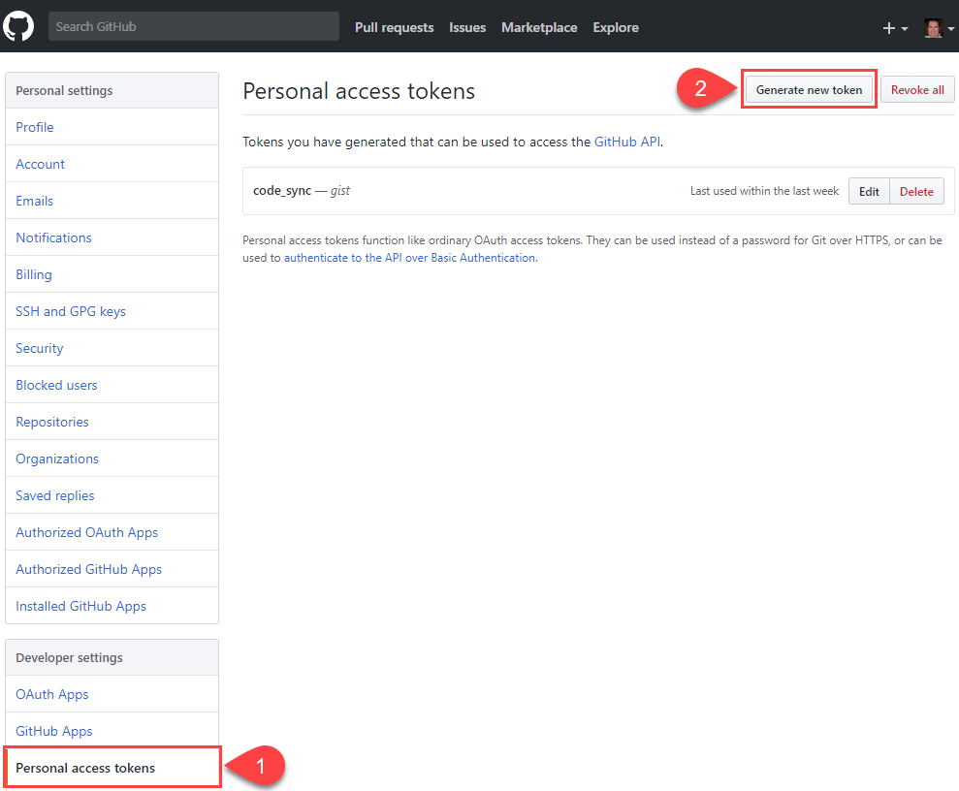Image resolution: width=959 pixels, height=791 pixels.
Task: Click the gist scope label
Action: click(x=340, y=191)
